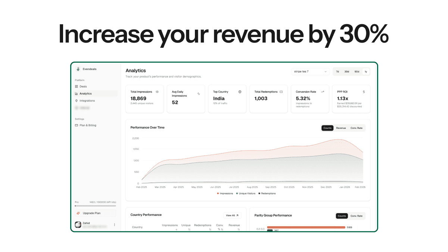448x252 pixels.
Task: Click the globe icon on Top Country
Action: coord(240,91)
